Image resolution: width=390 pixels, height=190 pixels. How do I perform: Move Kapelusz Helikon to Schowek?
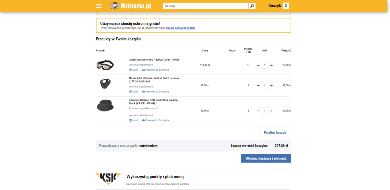[x=155, y=120]
